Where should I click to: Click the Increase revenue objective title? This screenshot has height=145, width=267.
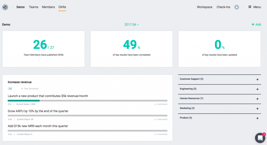tap(20, 82)
